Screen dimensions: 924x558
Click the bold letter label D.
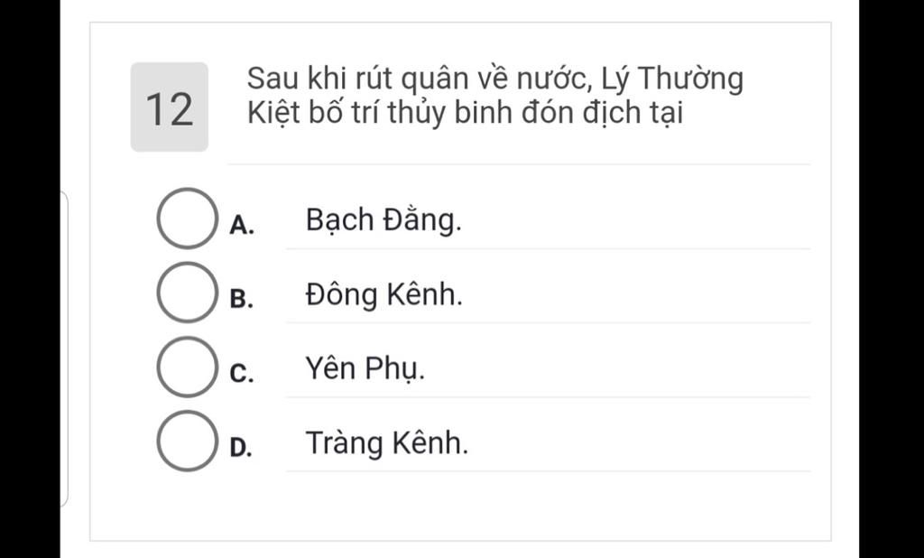(242, 448)
